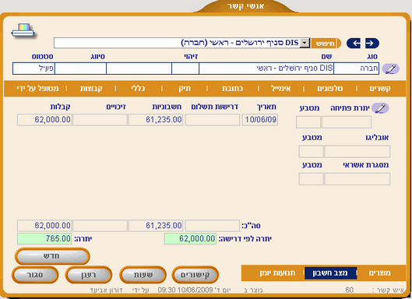Click the קבלות column header

point(60,107)
